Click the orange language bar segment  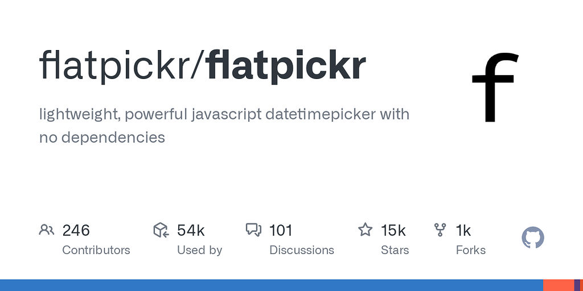(x=558, y=285)
